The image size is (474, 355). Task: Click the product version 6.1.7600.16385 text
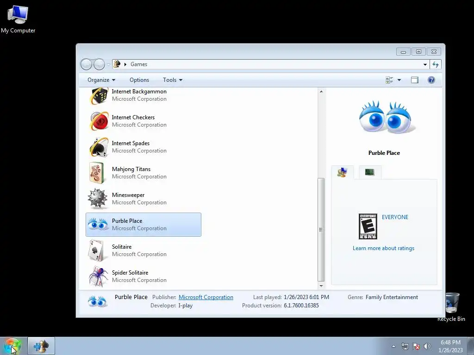tap(301, 305)
